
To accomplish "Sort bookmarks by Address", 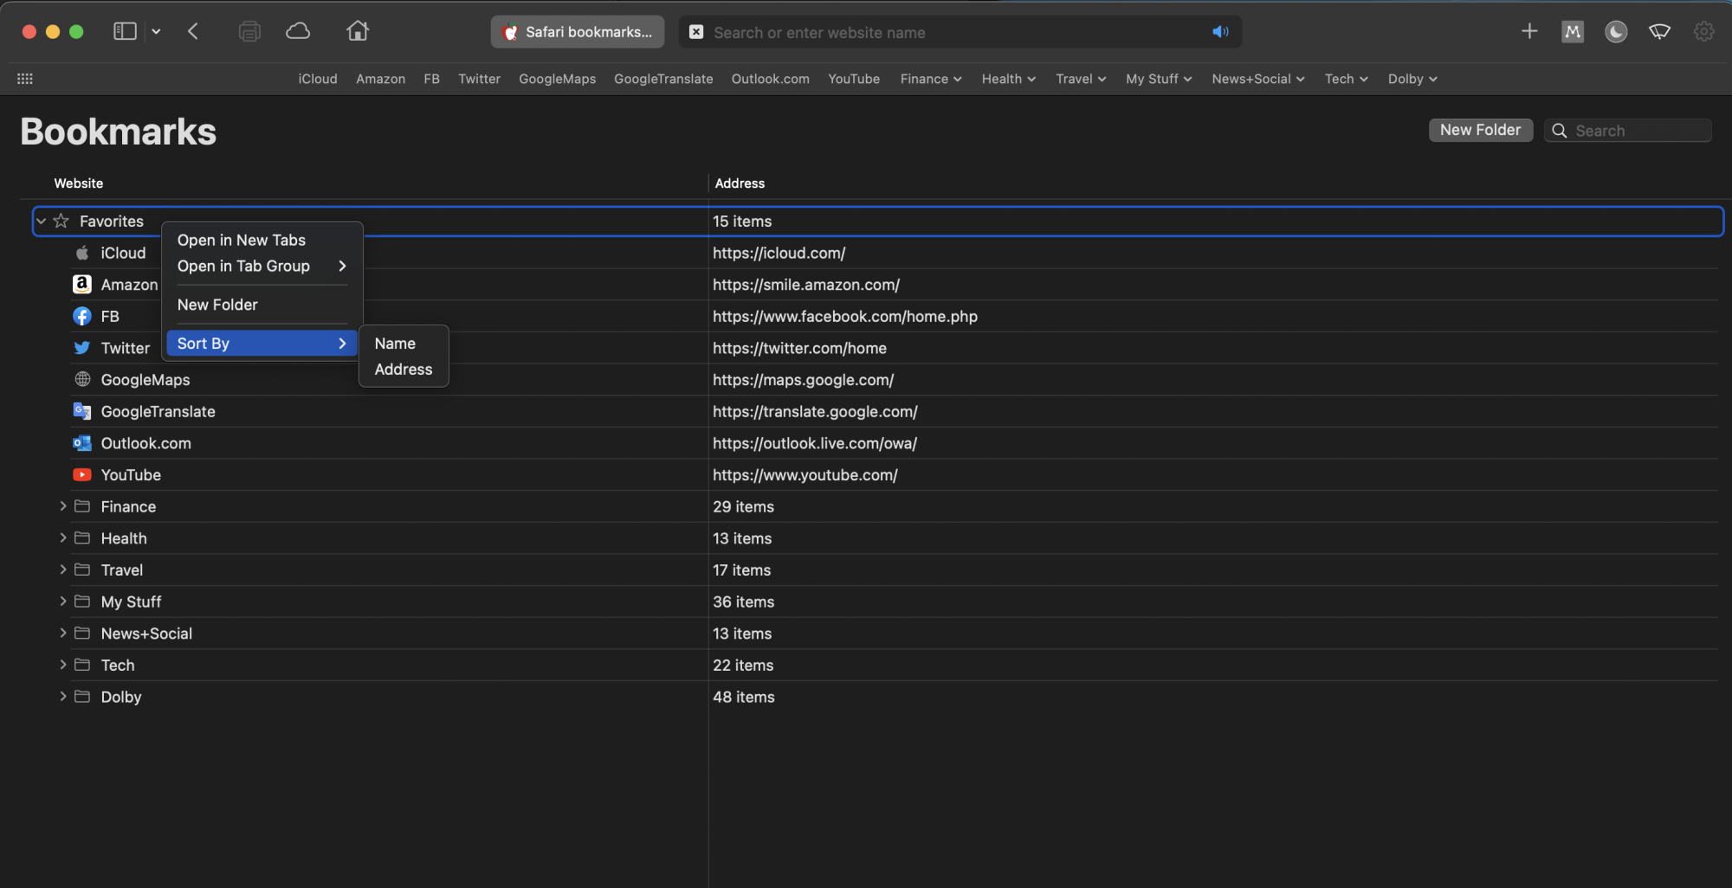I will 404,370.
